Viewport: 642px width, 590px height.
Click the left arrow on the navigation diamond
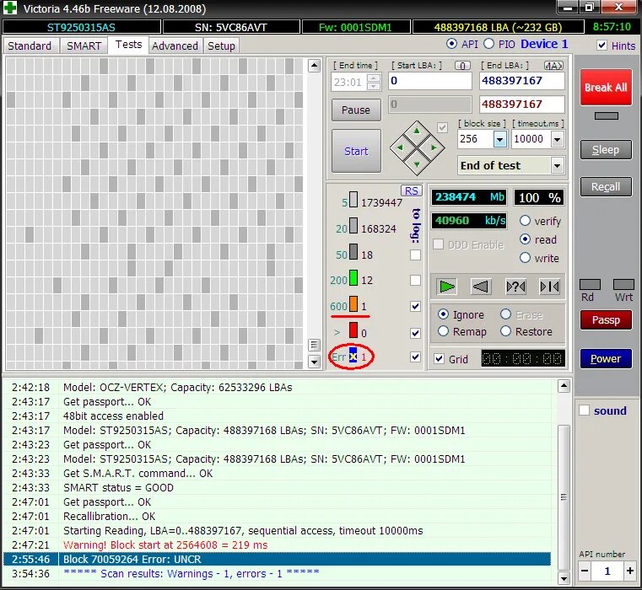pyautogui.click(x=400, y=147)
